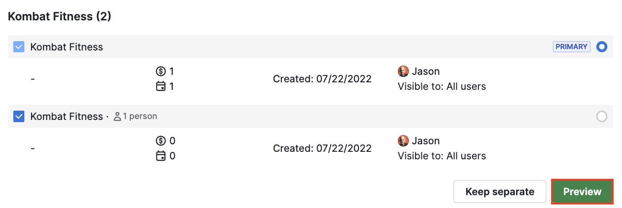Uncheck the first Kombat Fitness checkbox
Screen dimensions: 622x208
pos(19,47)
